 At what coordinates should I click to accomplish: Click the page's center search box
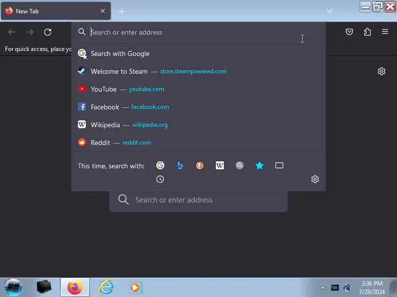pyautogui.click(x=198, y=200)
